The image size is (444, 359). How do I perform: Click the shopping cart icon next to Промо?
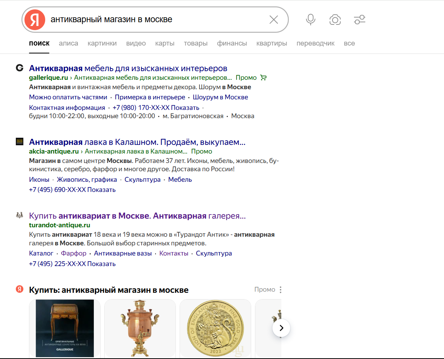coord(263,78)
